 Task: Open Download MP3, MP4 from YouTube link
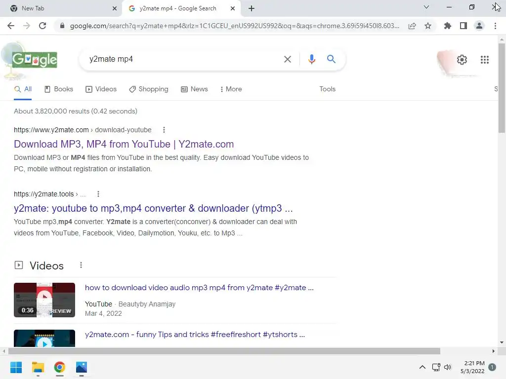click(124, 144)
